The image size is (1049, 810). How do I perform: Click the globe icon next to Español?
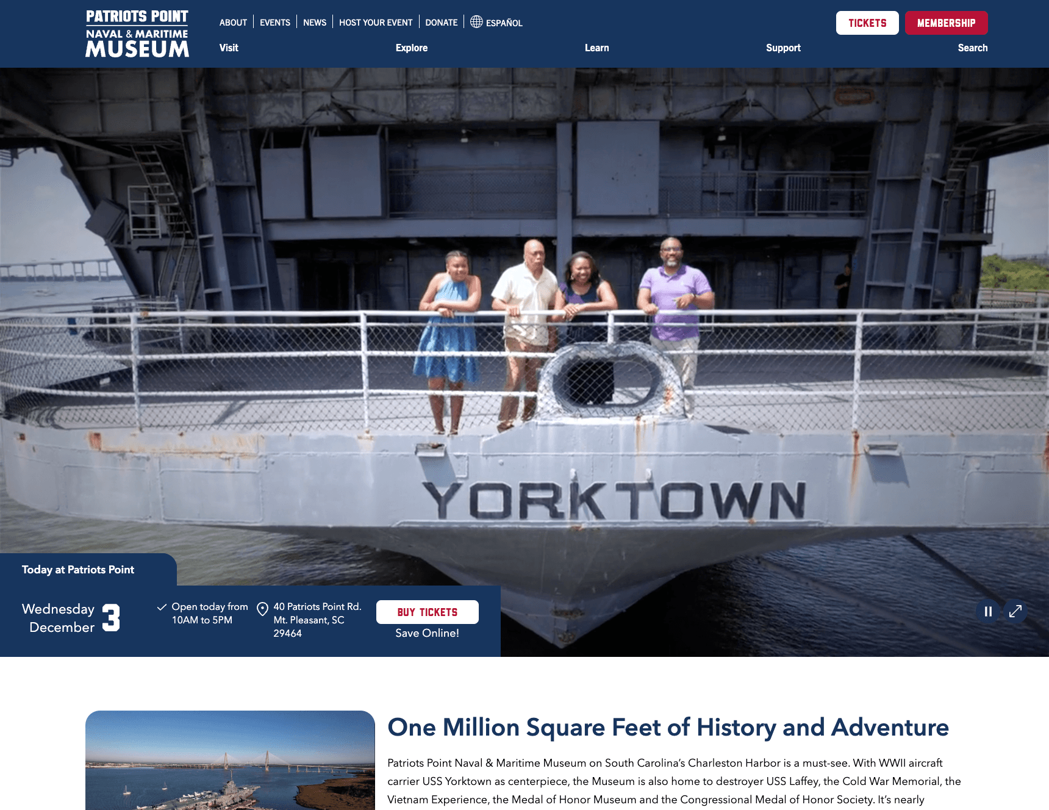pos(476,23)
